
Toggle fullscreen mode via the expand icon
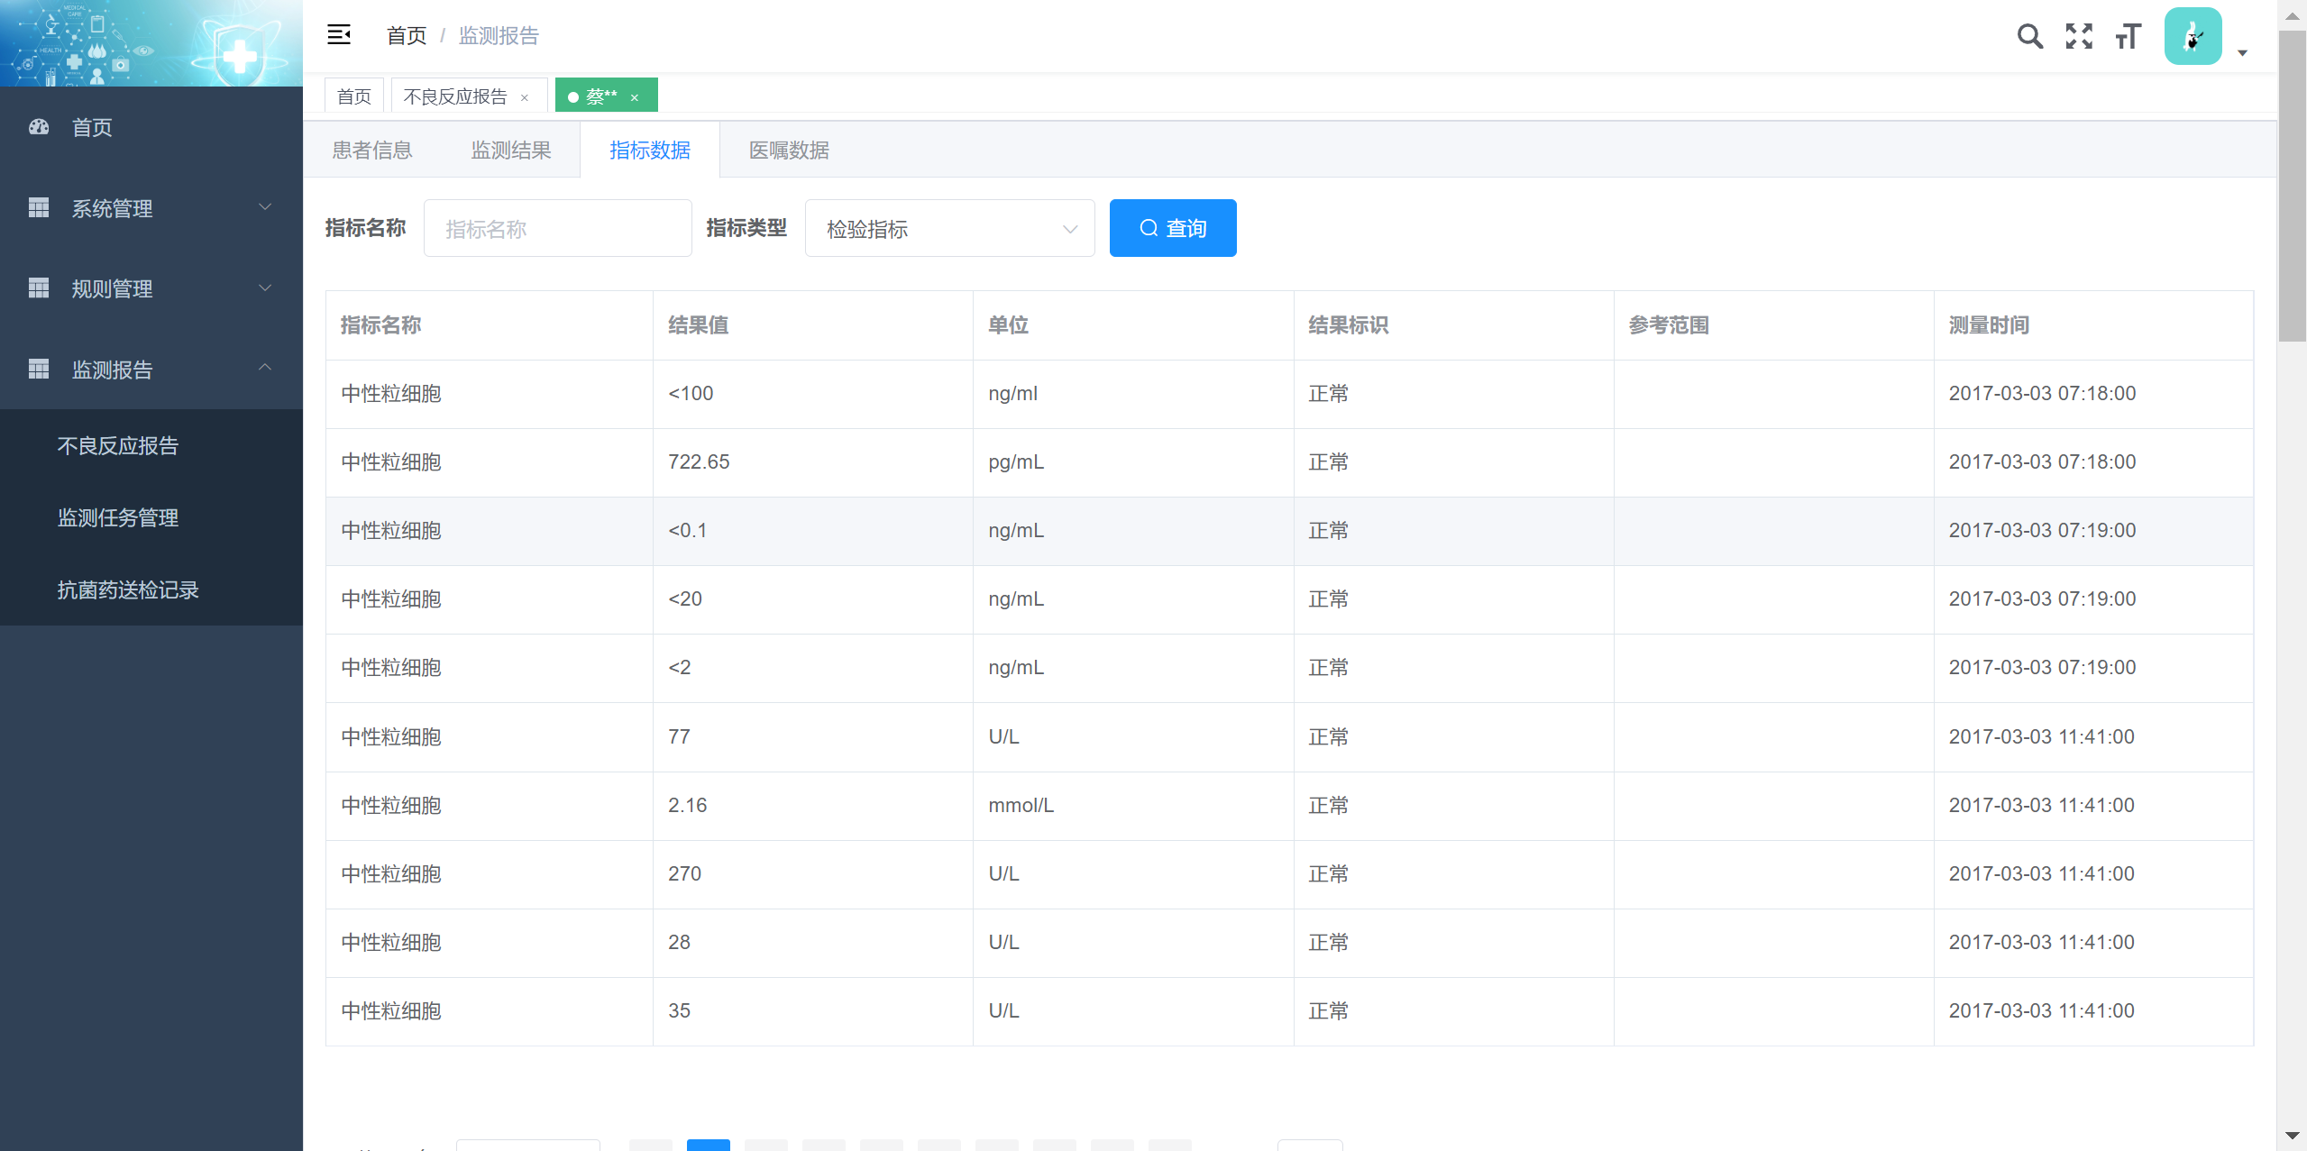tap(2079, 36)
